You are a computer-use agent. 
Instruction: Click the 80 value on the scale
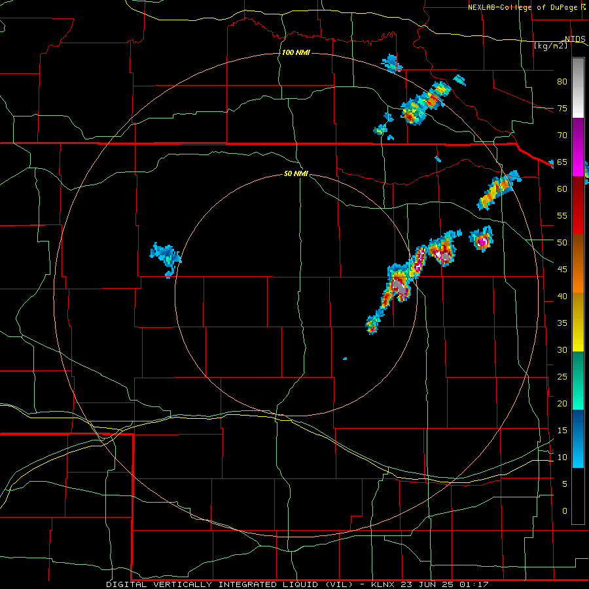click(562, 82)
